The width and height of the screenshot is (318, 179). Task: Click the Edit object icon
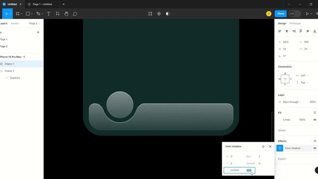coord(150,14)
